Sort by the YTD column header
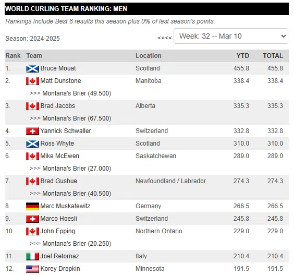Image resolution: width=294 pixels, height=275 pixels. pos(242,56)
